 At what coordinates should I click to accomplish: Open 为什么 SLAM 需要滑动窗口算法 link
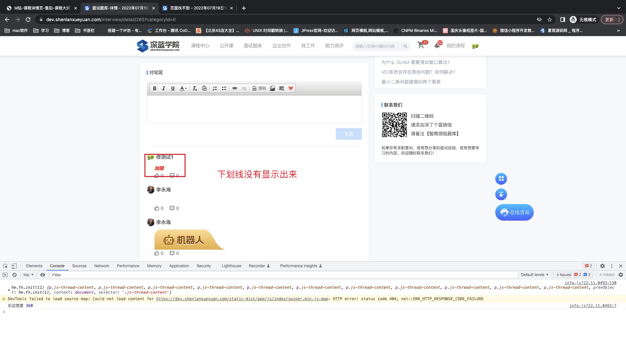[415, 62]
